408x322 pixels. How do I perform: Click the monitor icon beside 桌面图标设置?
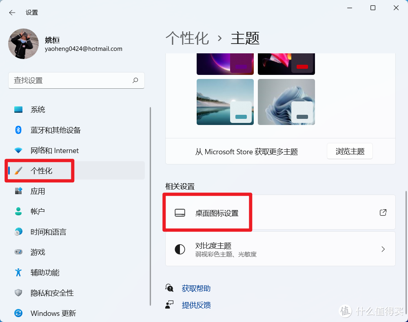click(180, 212)
